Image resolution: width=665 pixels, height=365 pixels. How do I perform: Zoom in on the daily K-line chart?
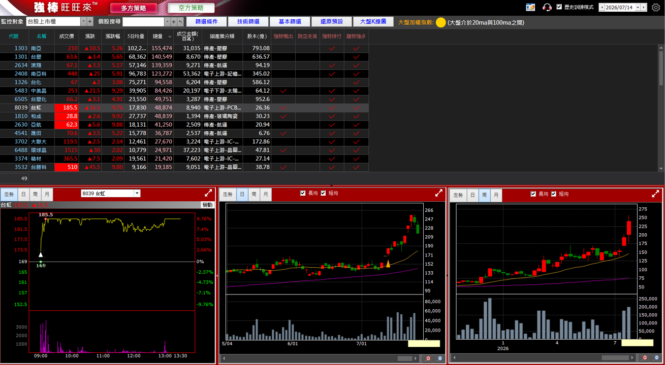click(x=428, y=358)
